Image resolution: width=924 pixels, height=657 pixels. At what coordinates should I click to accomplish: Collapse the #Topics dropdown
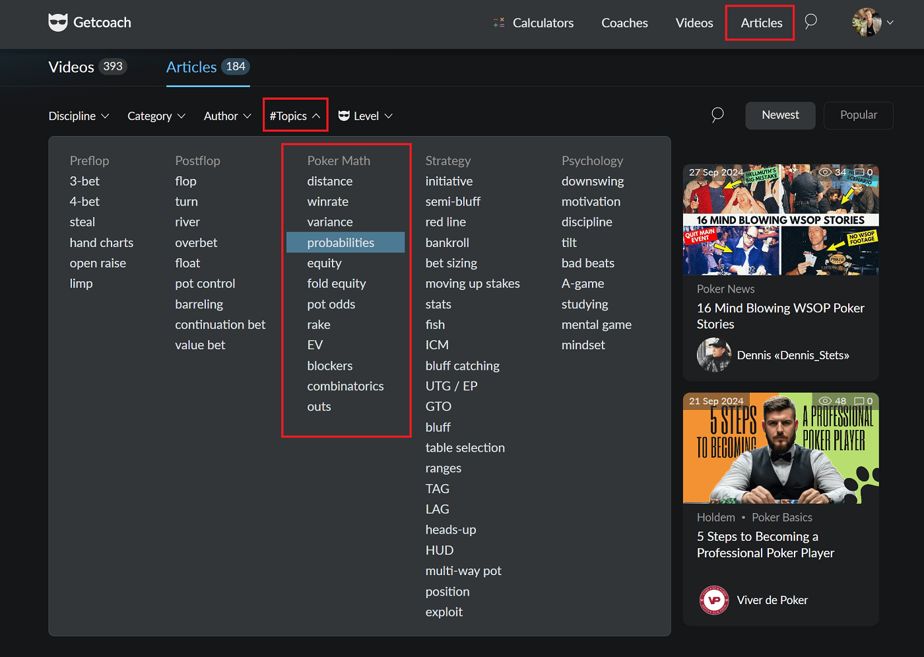coord(295,116)
